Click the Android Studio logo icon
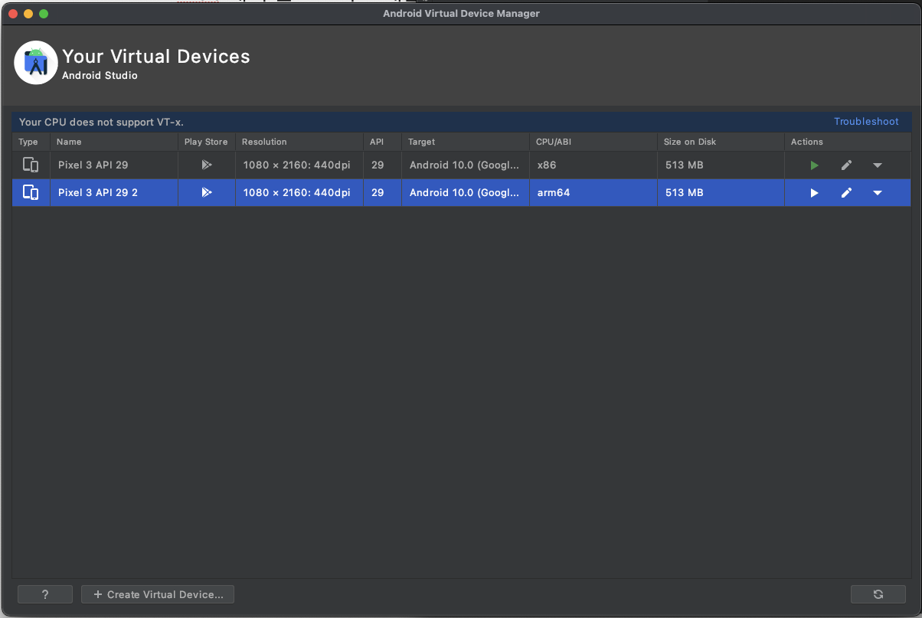This screenshot has width=922, height=618. coord(36,63)
